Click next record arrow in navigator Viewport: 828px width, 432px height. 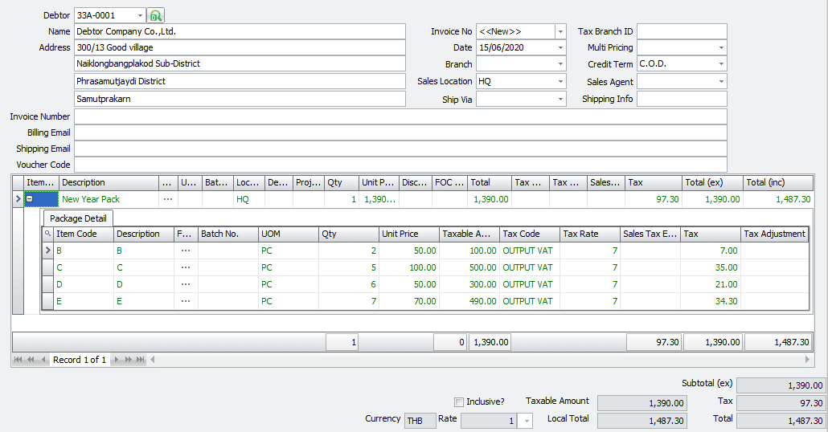pos(116,360)
